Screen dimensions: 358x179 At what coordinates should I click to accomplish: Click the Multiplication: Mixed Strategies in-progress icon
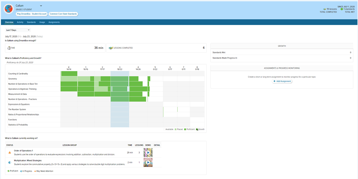pos(9,162)
